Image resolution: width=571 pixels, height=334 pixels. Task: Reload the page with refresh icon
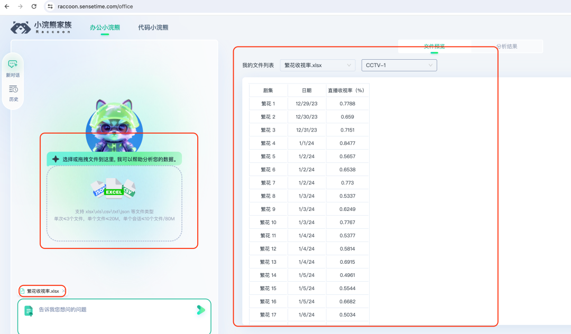(x=34, y=6)
